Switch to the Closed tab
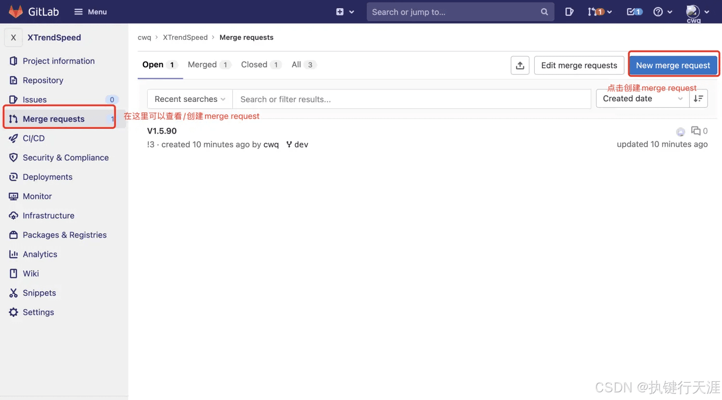Image resolution: width=722 pixels, height=400 pixels. tap(261, 65)
